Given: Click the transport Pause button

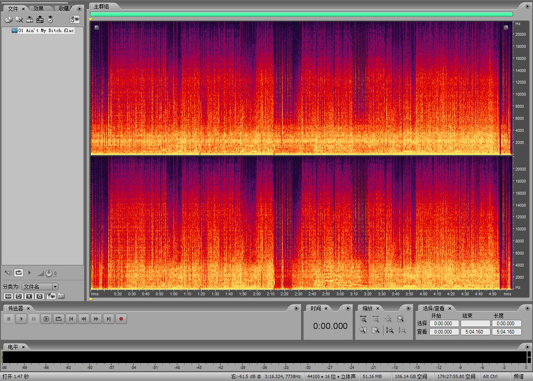Looking at the screenshot, I should point(34,319).
